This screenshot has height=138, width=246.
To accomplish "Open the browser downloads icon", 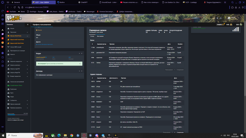I will click(239, 7).
